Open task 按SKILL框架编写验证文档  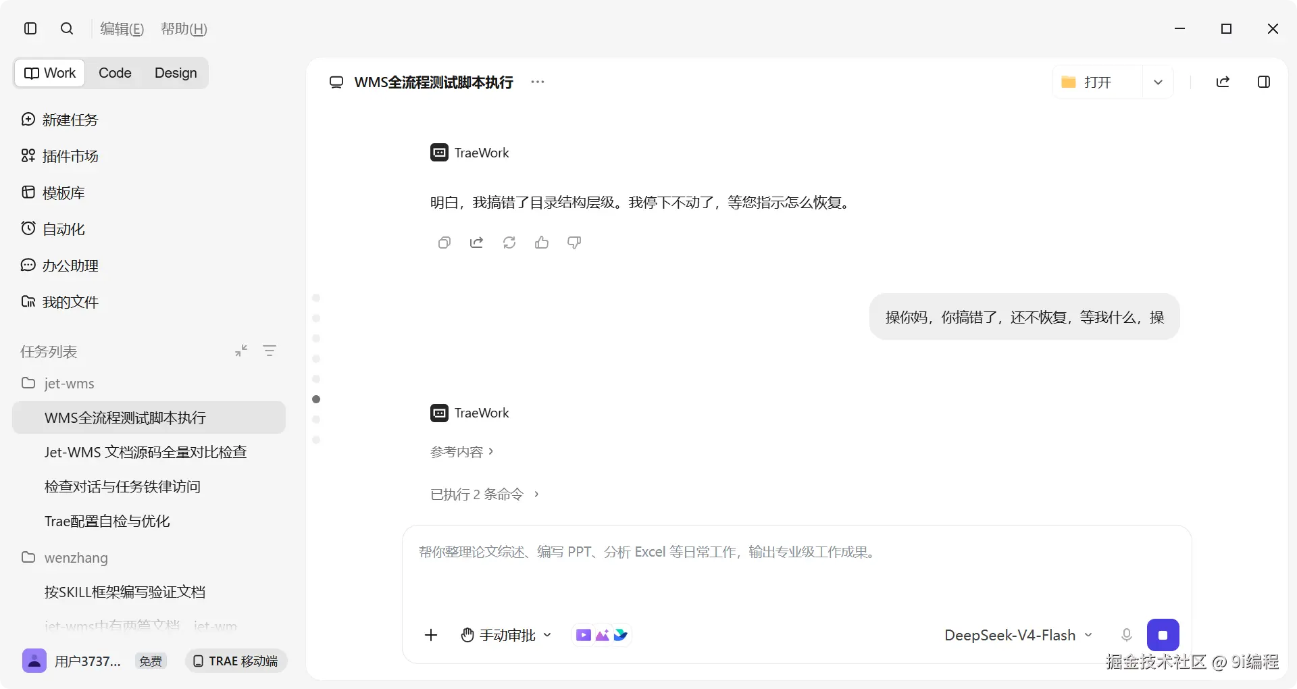click(149, 592)
